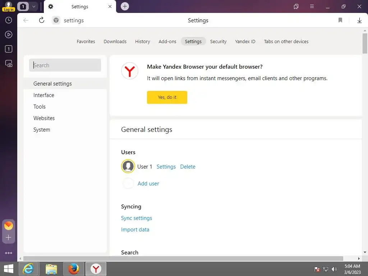368x276 pixels.
Task: Switch to the Security tab
Action: click(x=218, y=42)
